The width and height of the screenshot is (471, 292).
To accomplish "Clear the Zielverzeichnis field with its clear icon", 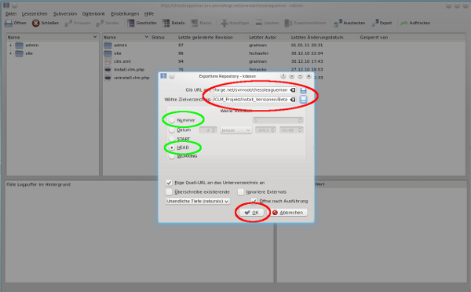I will 293,100.
